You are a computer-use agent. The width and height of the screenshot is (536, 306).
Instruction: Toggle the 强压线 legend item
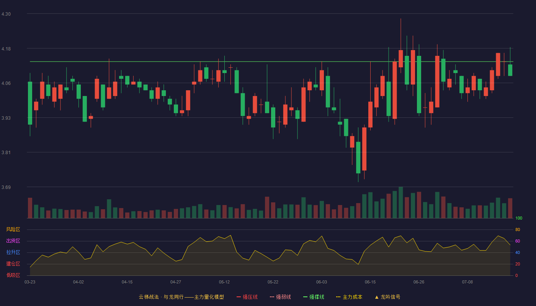(x=247, y=297)
